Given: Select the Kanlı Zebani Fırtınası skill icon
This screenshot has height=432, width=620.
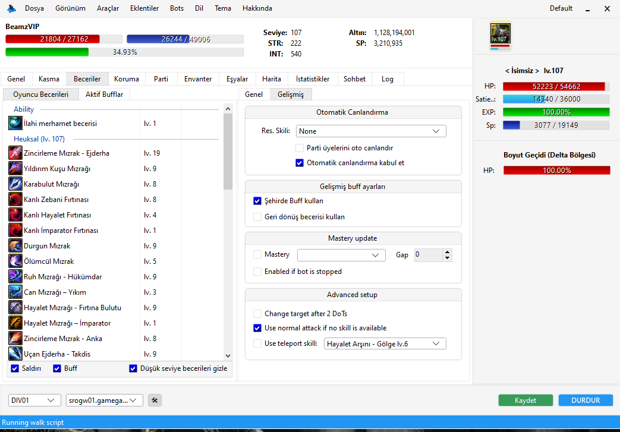Looking at the screenshot, I should [14, 199].
